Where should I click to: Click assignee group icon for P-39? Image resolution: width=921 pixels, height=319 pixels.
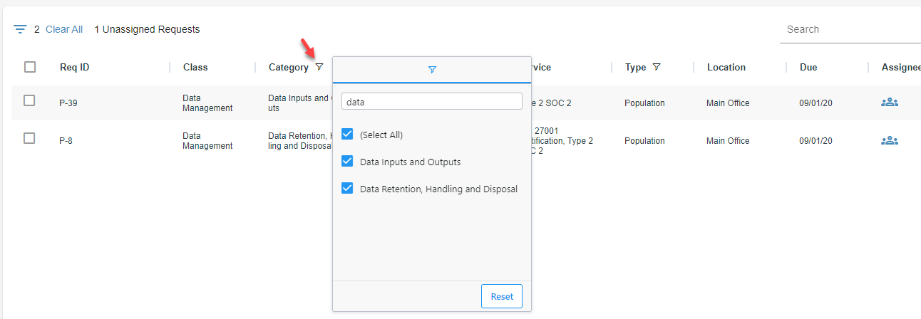889,103
